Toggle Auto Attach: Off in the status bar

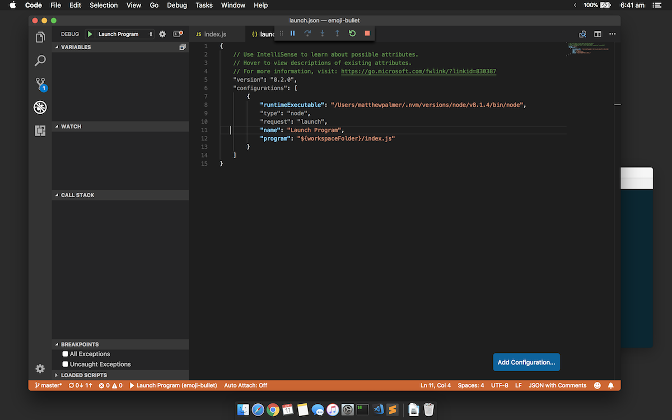pos(247,385)
